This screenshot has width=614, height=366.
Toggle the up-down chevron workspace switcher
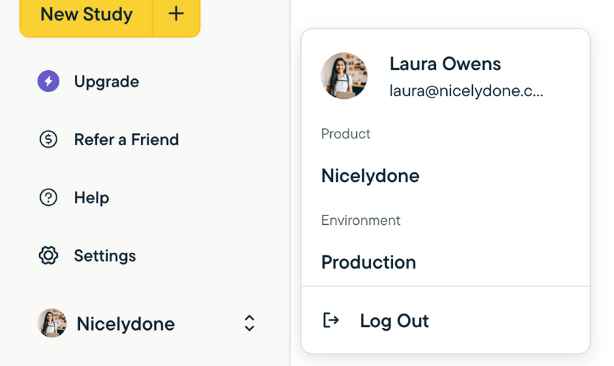250,323
